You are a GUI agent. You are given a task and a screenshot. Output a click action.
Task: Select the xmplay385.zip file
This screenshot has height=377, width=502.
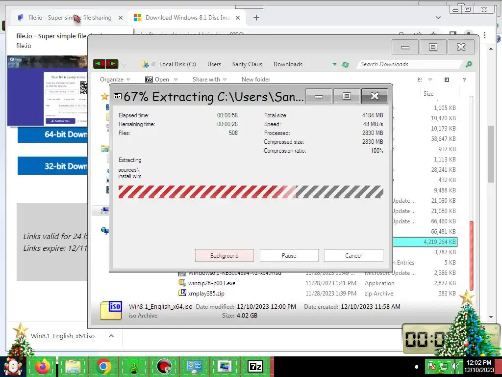click(x=206, y=294)
